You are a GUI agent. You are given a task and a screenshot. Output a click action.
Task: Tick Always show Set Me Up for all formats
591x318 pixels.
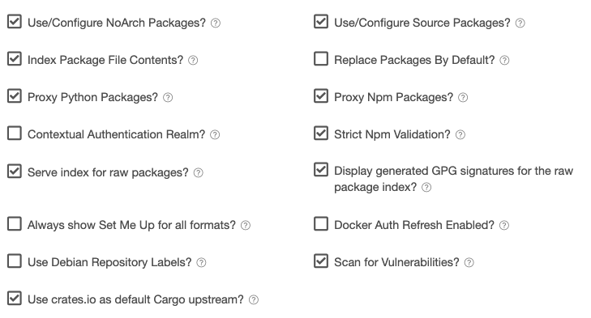tap(15, 223)
